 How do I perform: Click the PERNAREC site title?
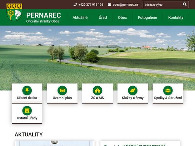pos(43,15)
